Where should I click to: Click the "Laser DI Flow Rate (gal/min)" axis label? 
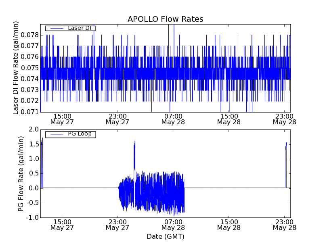[16, 68]
